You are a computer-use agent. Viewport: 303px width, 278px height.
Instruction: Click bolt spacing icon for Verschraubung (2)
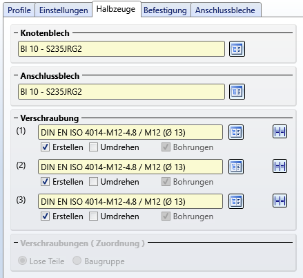tap(280, 166)
